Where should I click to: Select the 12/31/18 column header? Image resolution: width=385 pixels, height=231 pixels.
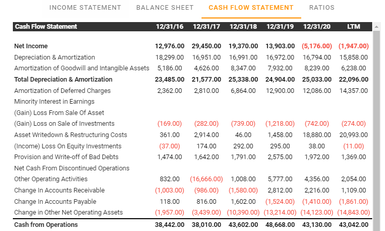coord(244,26)
